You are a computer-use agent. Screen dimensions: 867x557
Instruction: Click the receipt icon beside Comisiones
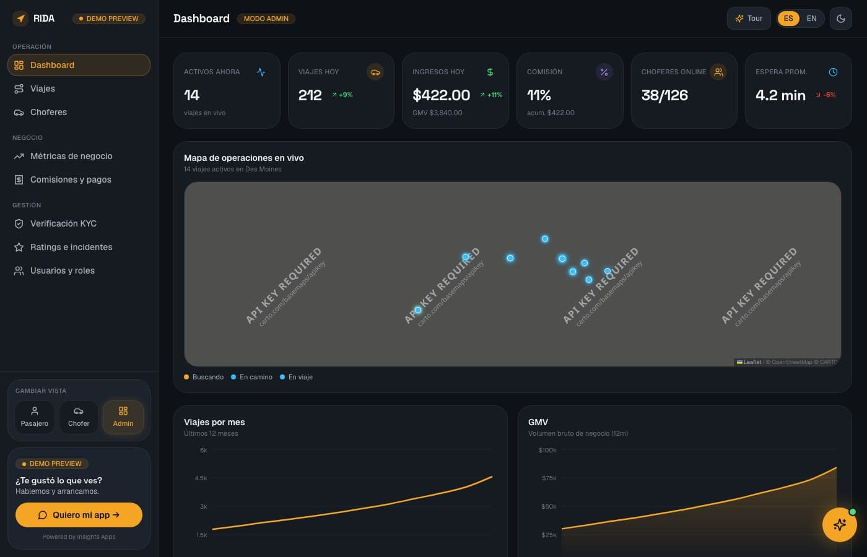[x=19, y=179]
